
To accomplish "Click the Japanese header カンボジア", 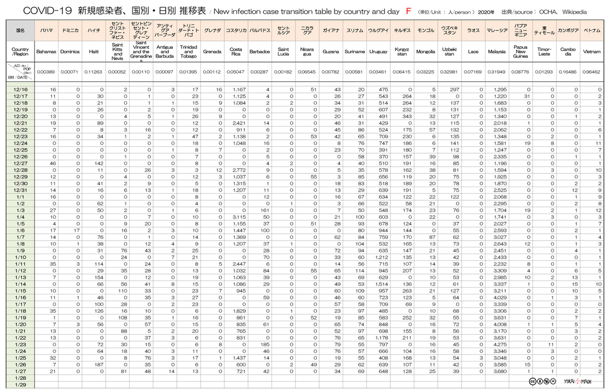I will tap(568, 31).
